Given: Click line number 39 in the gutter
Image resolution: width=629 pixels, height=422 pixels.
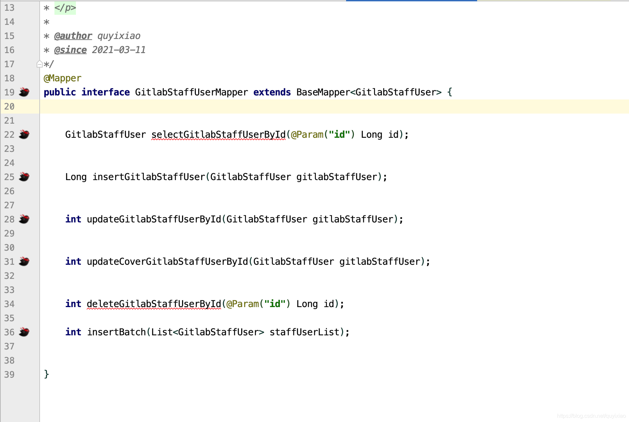Looking at the screenshot, I should [x=9, y=374].
